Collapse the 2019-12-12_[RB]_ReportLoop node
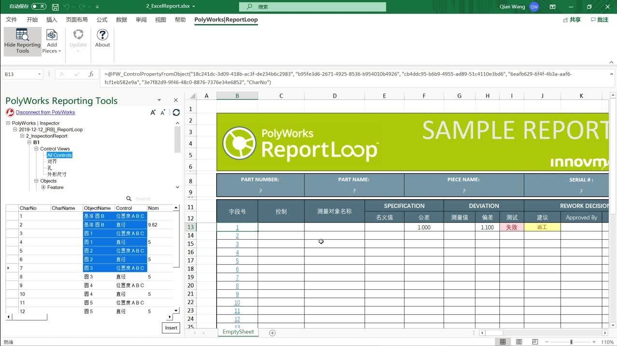 pos(15,129)
